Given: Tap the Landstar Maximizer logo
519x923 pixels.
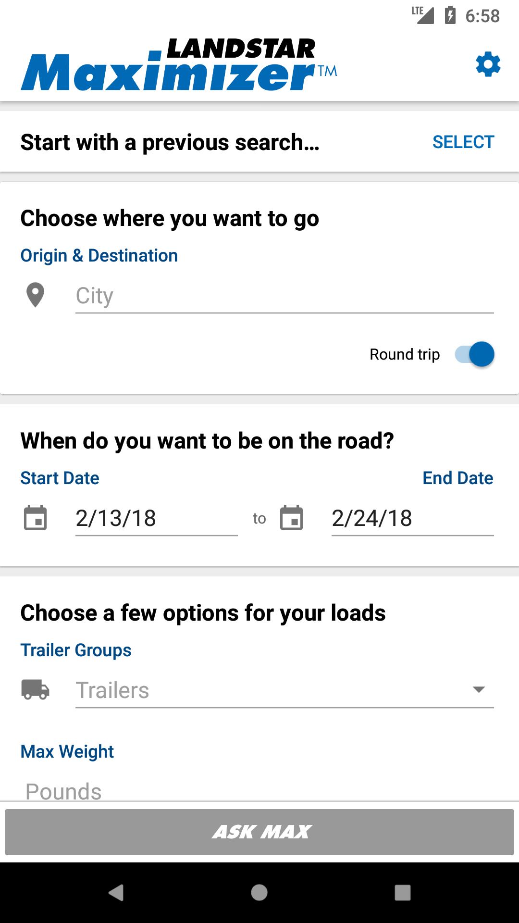Looking at the screenshot, I should click(x=179, y=64).
